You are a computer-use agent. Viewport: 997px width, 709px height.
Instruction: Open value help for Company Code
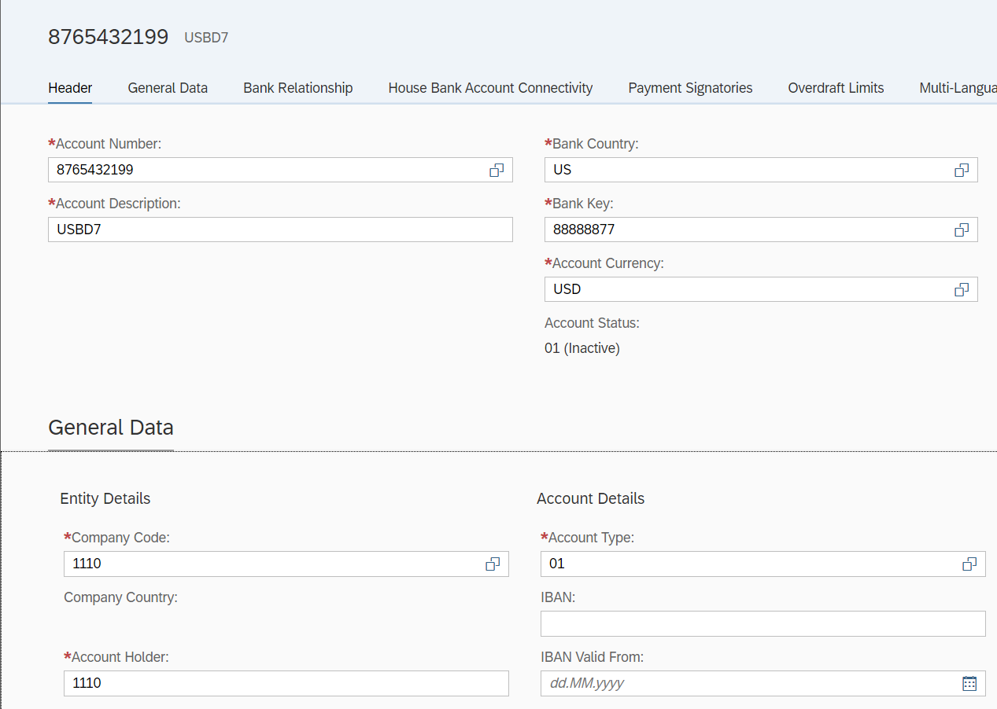tap(493, 564)
